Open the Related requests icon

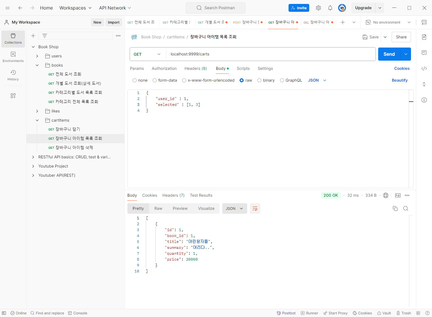pyautogui.click(x=424, y=84)
